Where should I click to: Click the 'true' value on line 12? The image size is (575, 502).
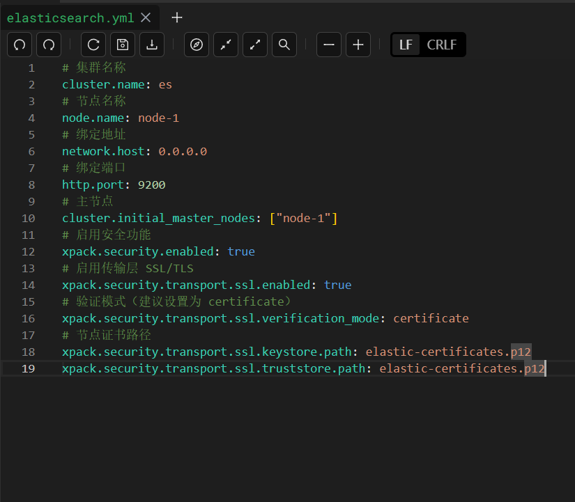click(241, 252)
